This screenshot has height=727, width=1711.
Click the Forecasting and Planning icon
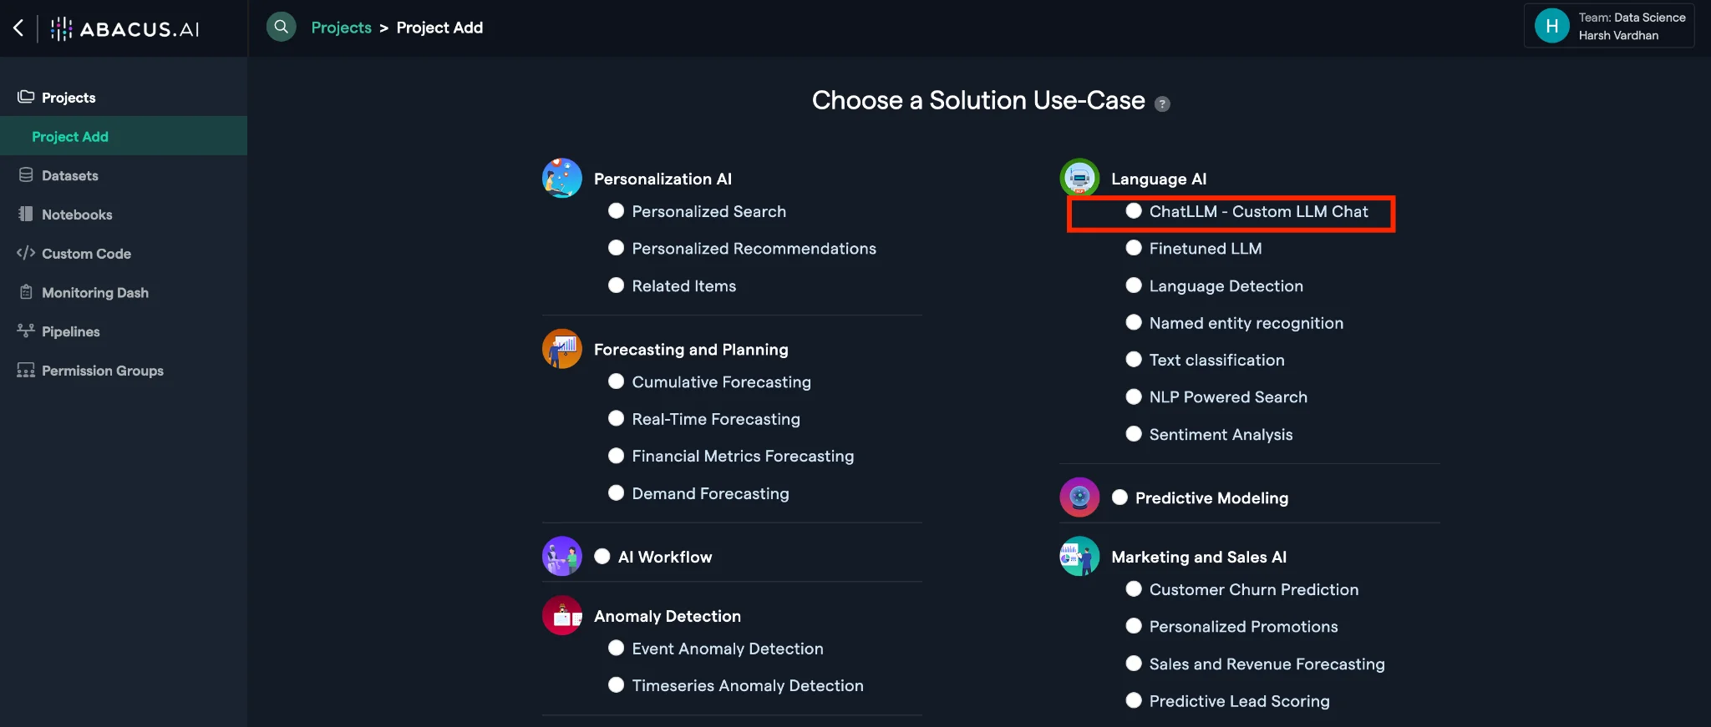(562, 349)
